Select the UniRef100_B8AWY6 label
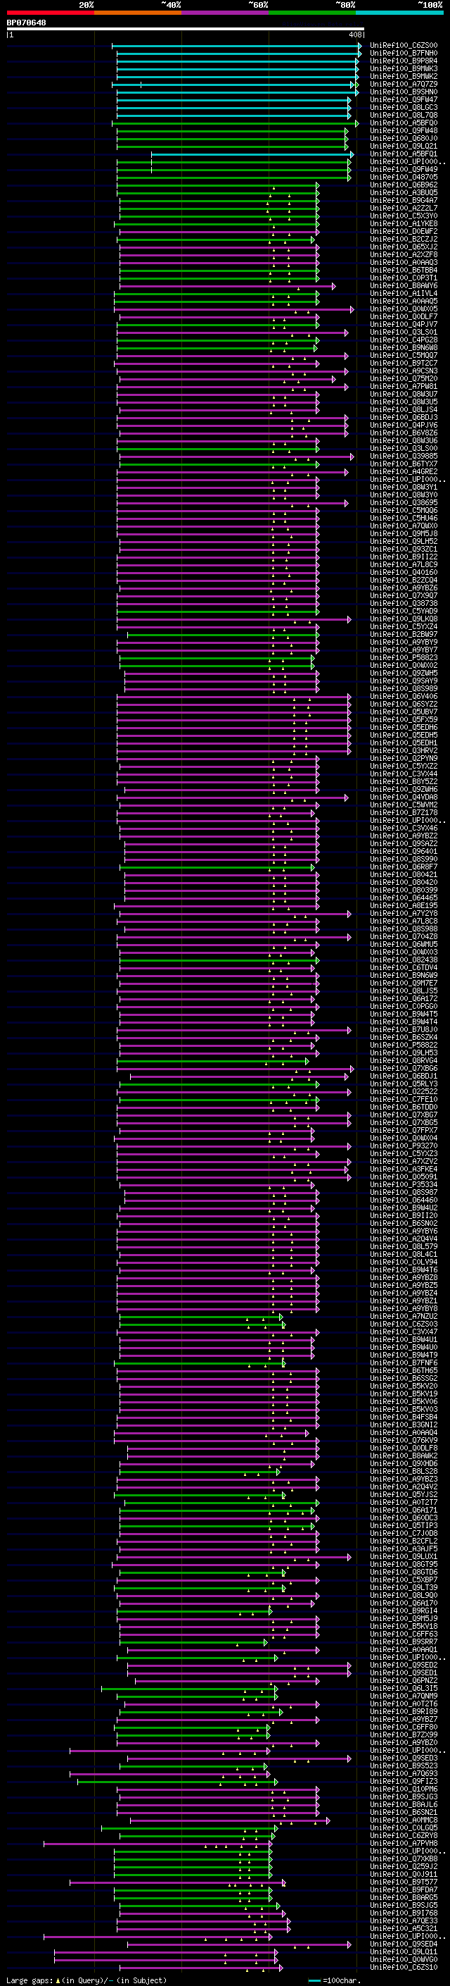This screenshot has width=450, height=1986. pyautogui.click(x=404, y=285)
